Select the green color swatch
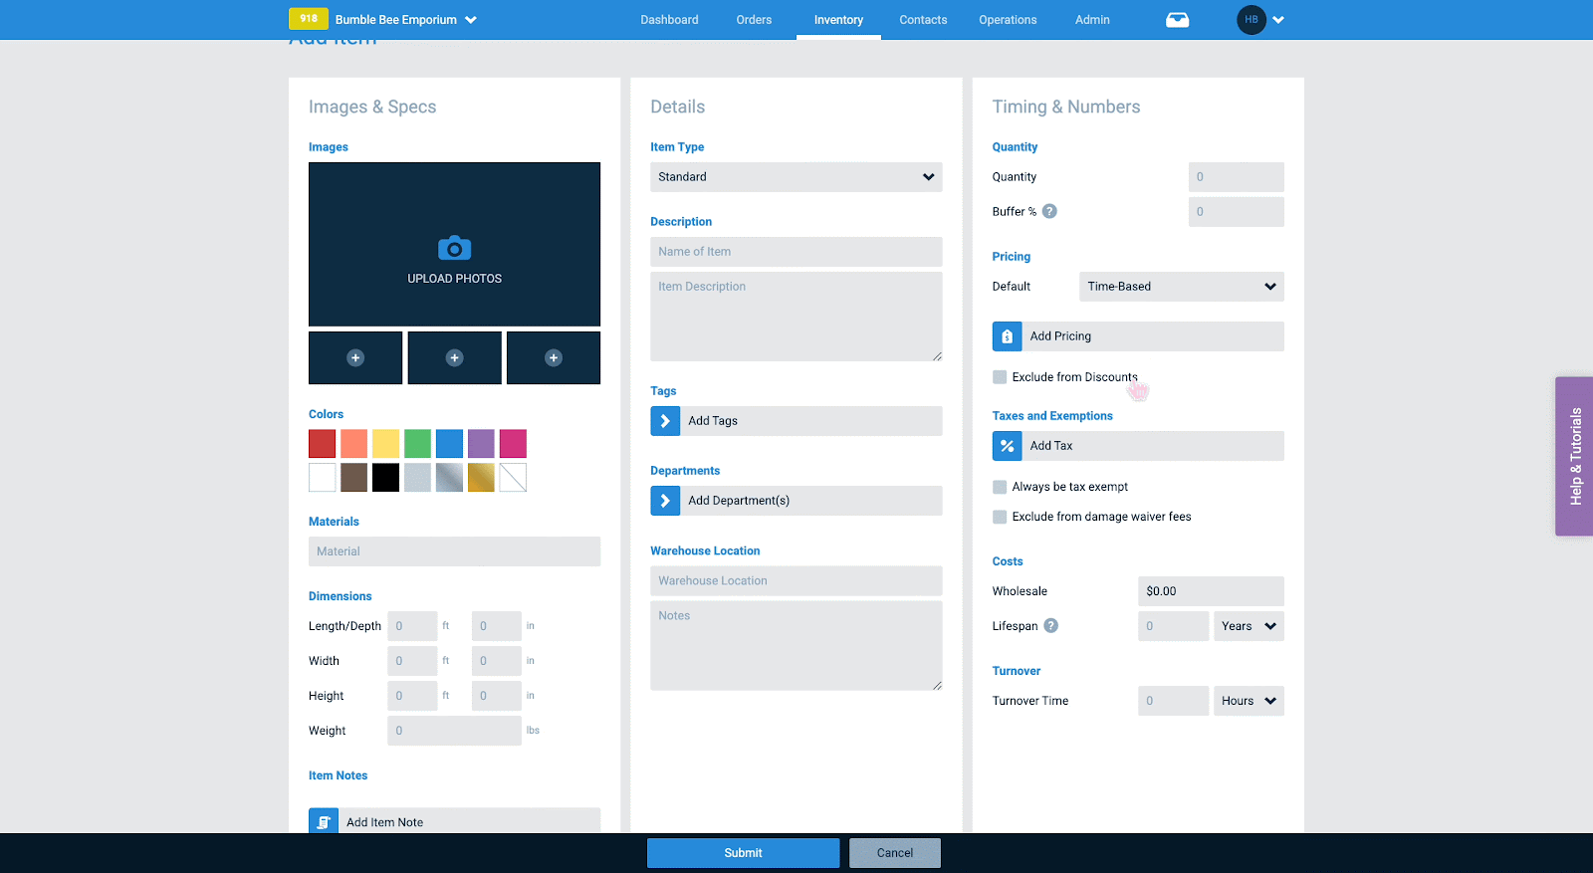The width and height of the screenshot is (1593, 873). pyautogui.click(x=418, y=444)
